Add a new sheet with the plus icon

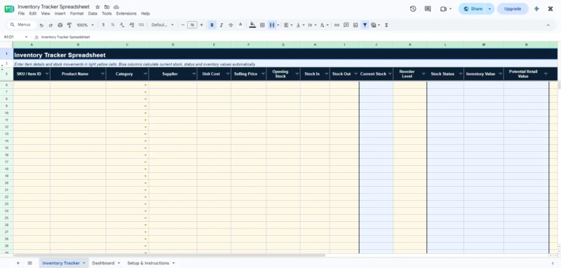click(18, 263)
